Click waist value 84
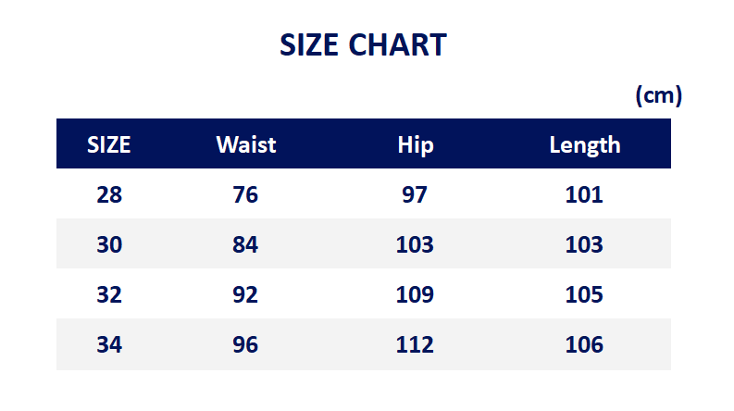The width and height of the screenshot is (734, 411). pos(245,244)
